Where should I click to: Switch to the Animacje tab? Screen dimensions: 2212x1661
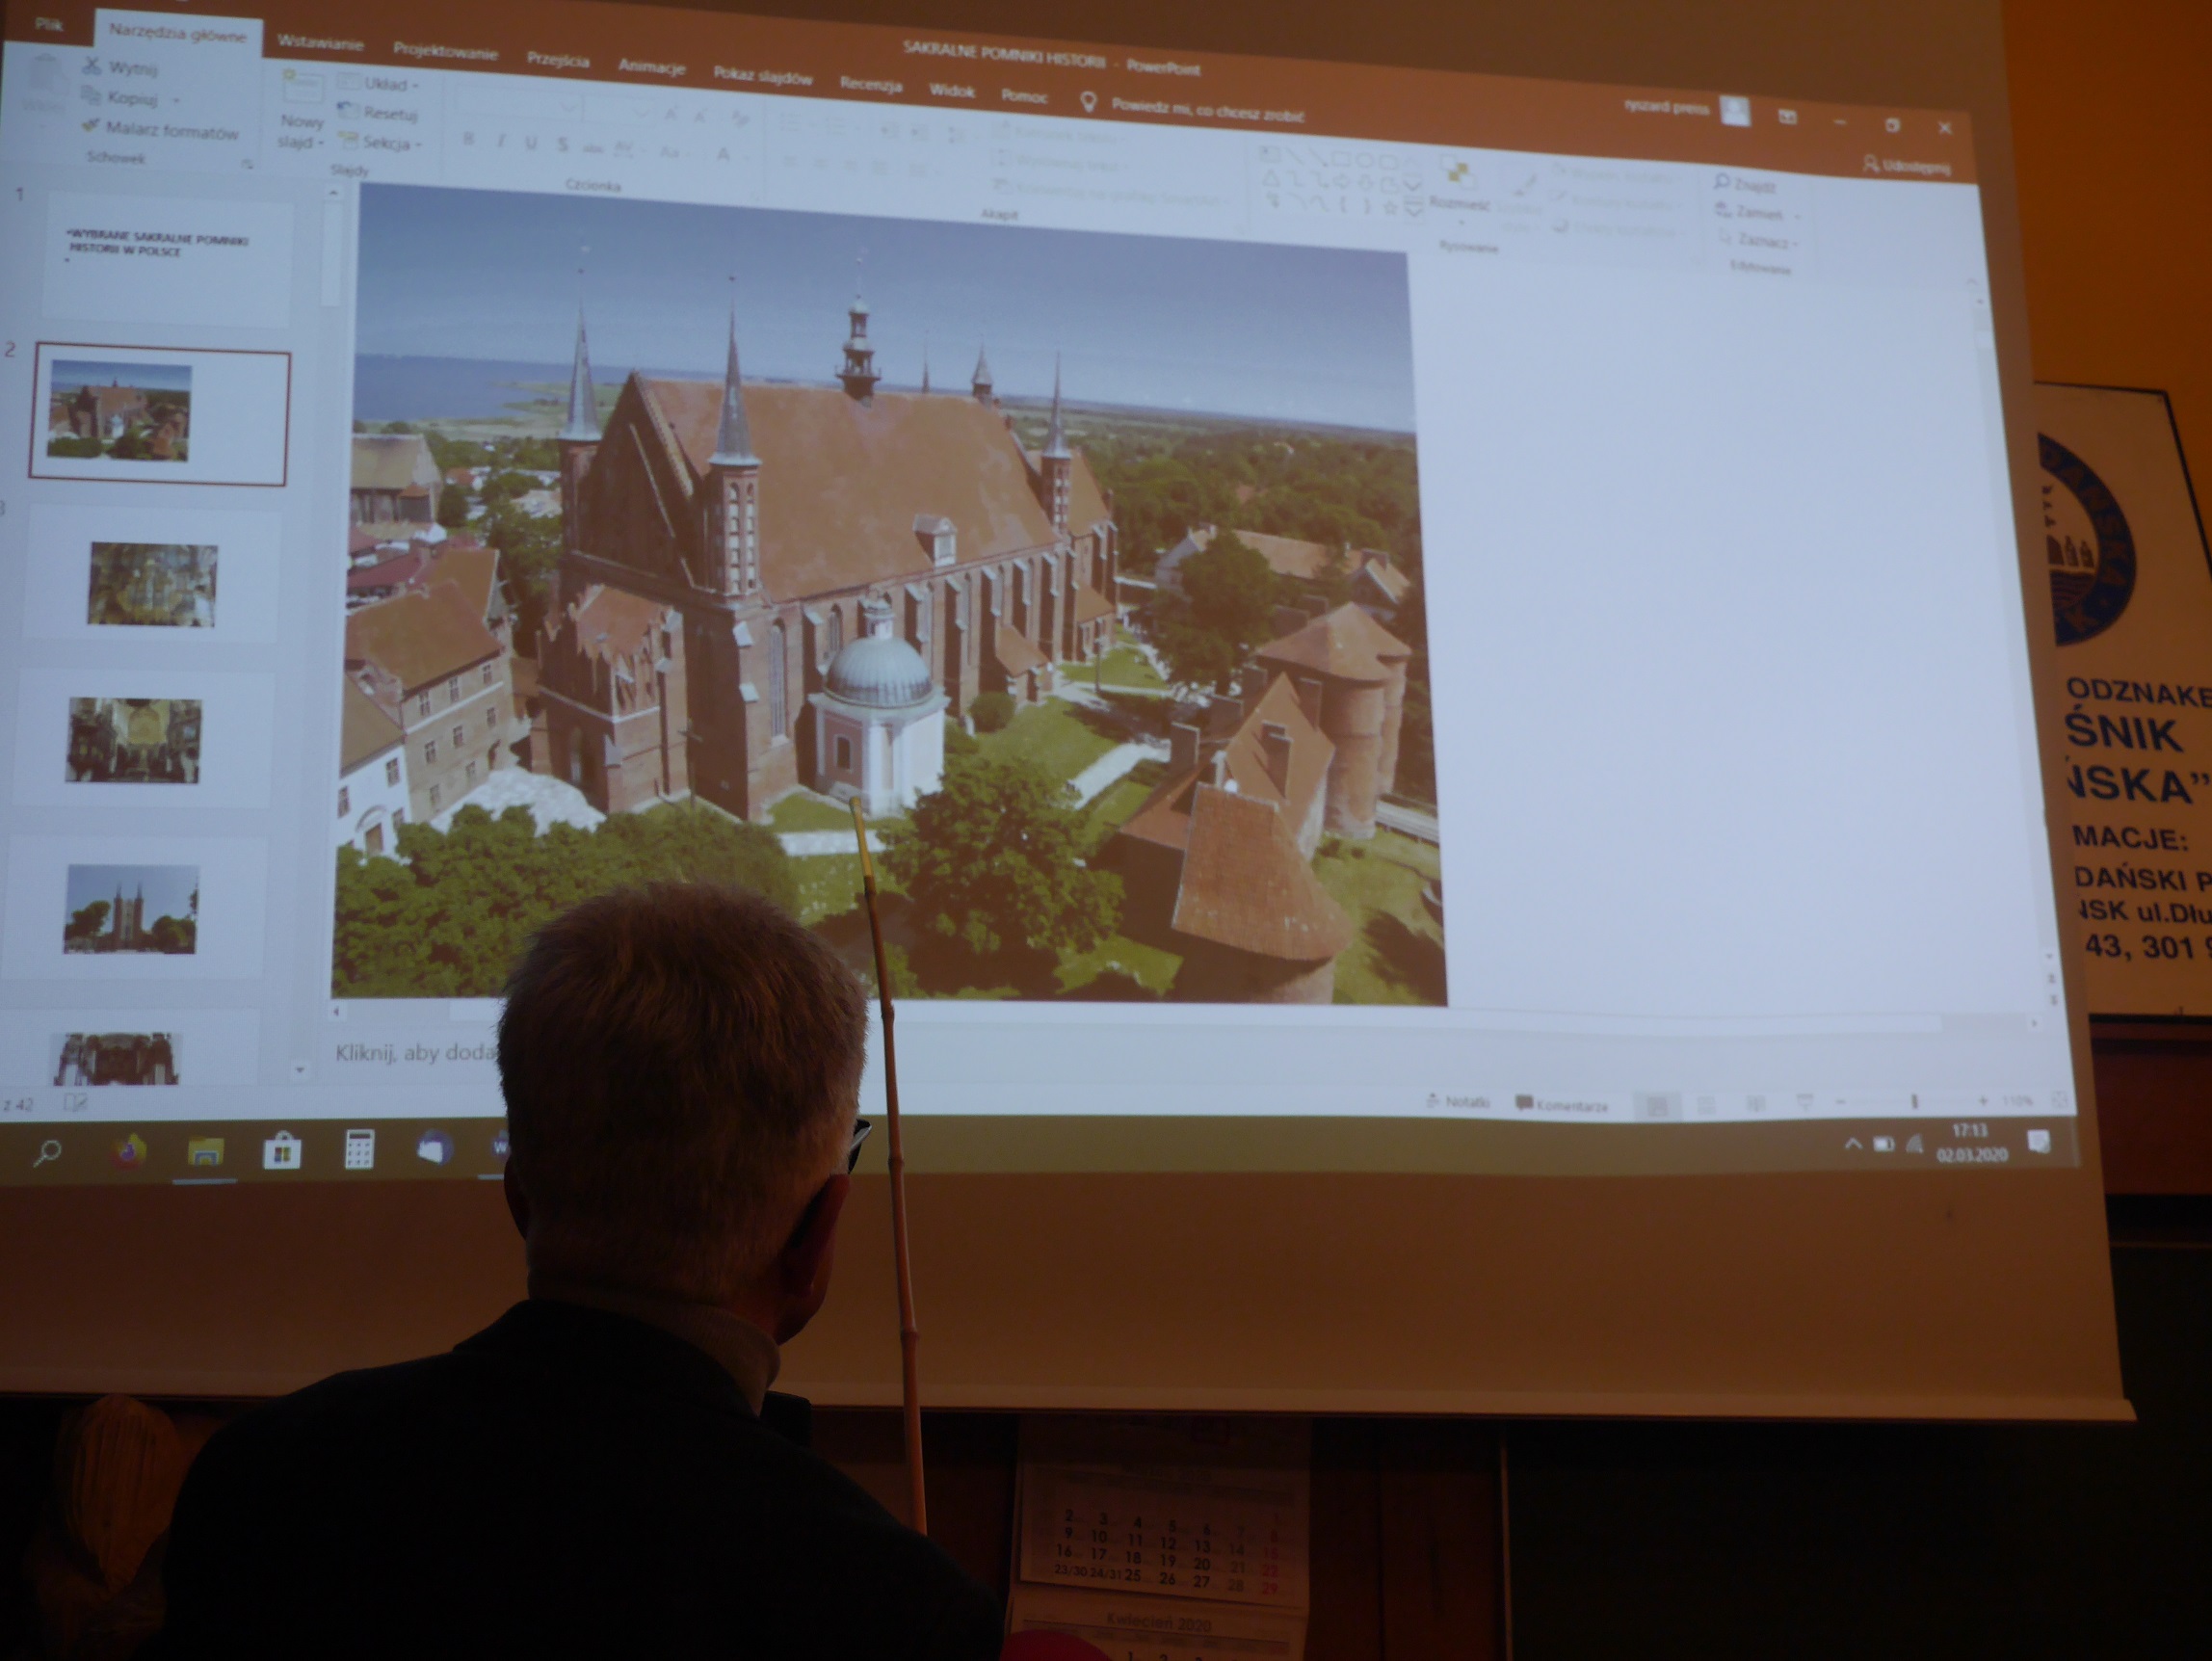tap(651, 66)
